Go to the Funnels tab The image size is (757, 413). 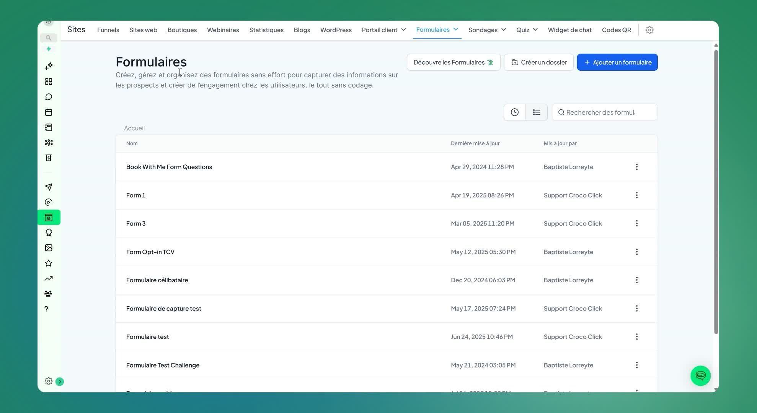pos(108,30)
